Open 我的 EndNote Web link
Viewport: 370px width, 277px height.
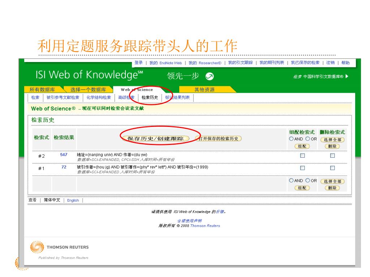point(165,63)
